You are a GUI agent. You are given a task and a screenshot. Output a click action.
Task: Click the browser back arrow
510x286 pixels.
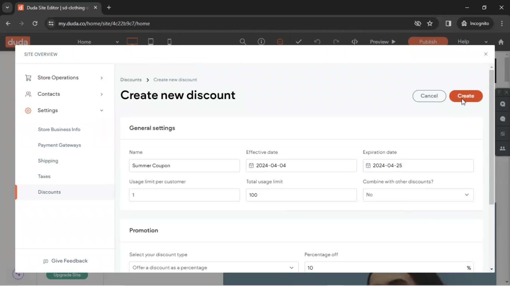click(x=8, y=23)
